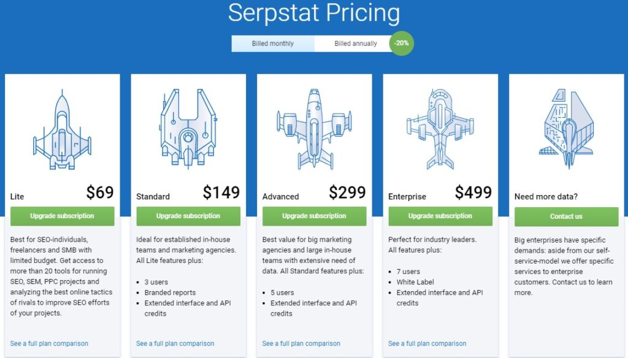Viewport: 628px width, 358px height.
Task: Click the Advanced plan spaceship icon
Action: click(314, 129)
